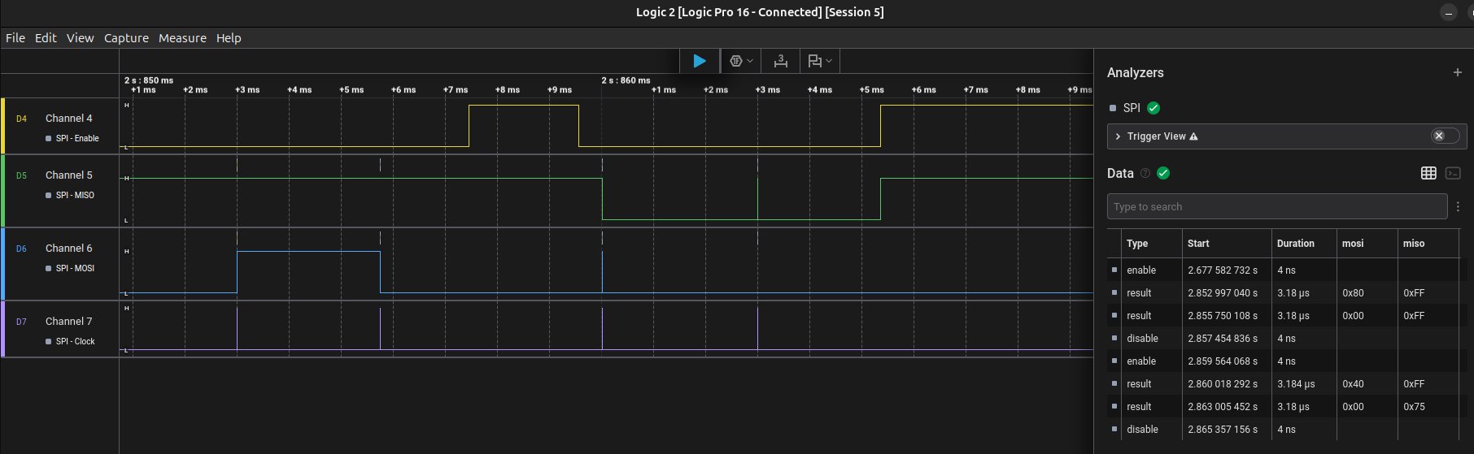Click the add measurement tool icon
This screenshot has height=454, width=1474.
pyautogui.click(x=780, y=61)
